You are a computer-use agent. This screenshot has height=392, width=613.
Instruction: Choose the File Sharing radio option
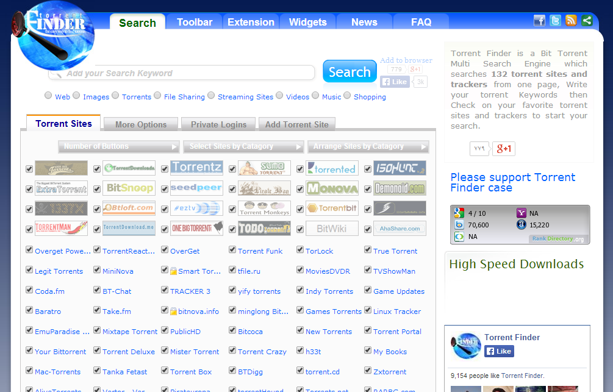pyautogui.click(x=157, y=96)
